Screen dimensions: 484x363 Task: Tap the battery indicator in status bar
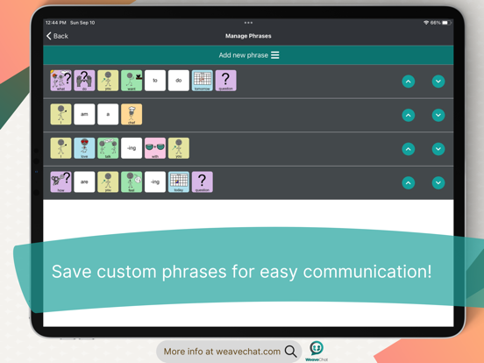pyautogui.click(x=446, y=23)
